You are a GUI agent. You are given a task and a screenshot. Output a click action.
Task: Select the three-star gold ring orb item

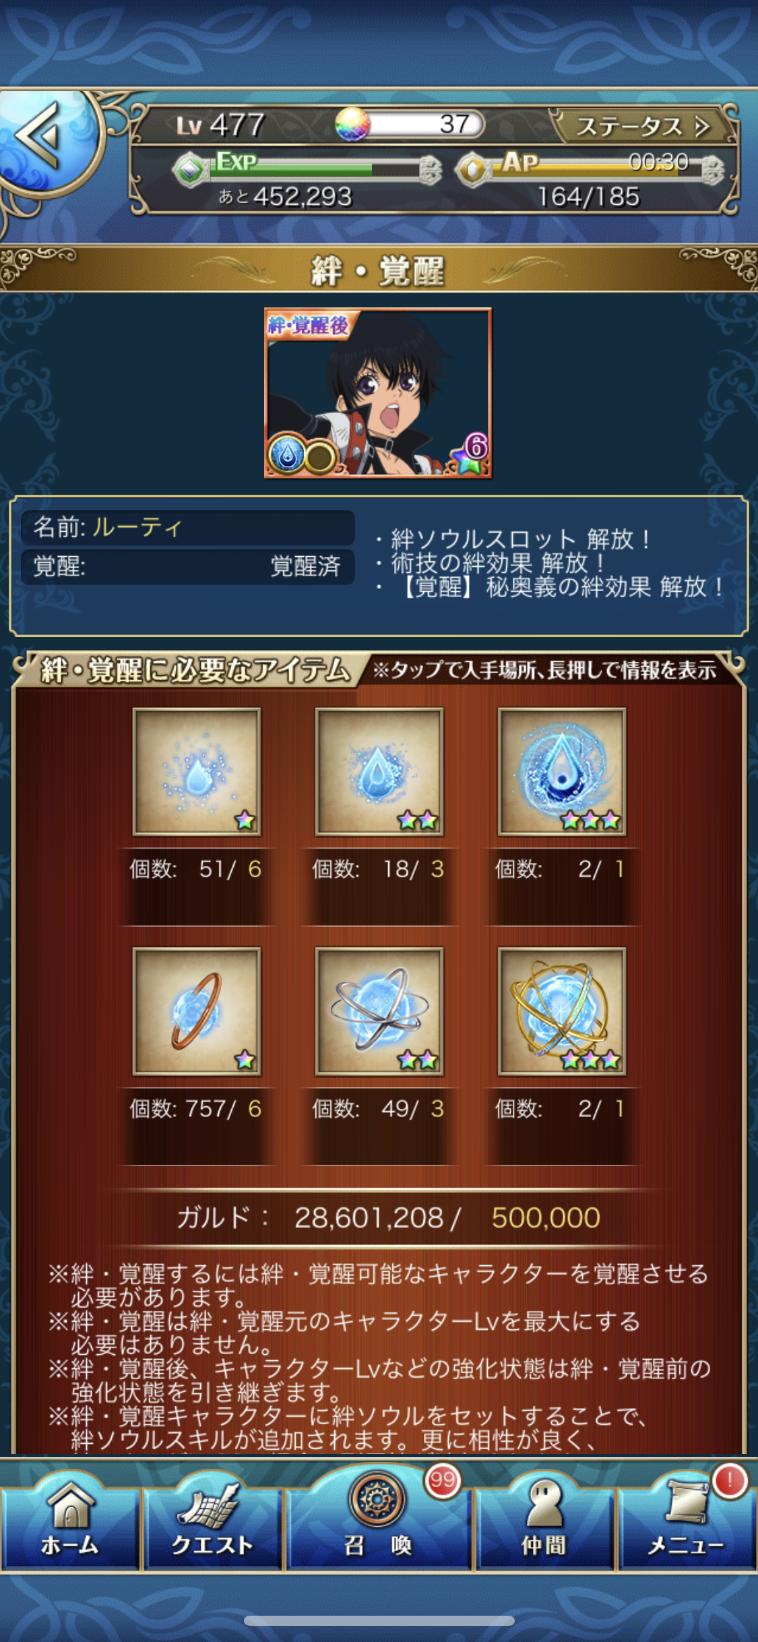562,1011
